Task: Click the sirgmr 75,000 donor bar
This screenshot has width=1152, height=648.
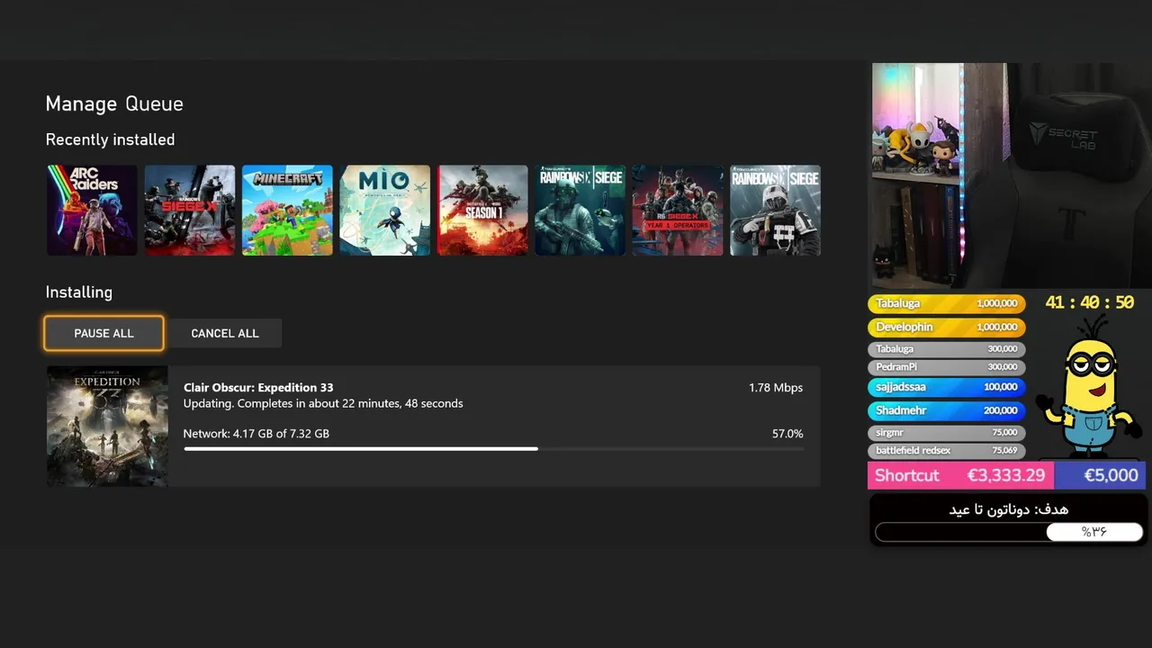Action: click(x=946, y=433)
